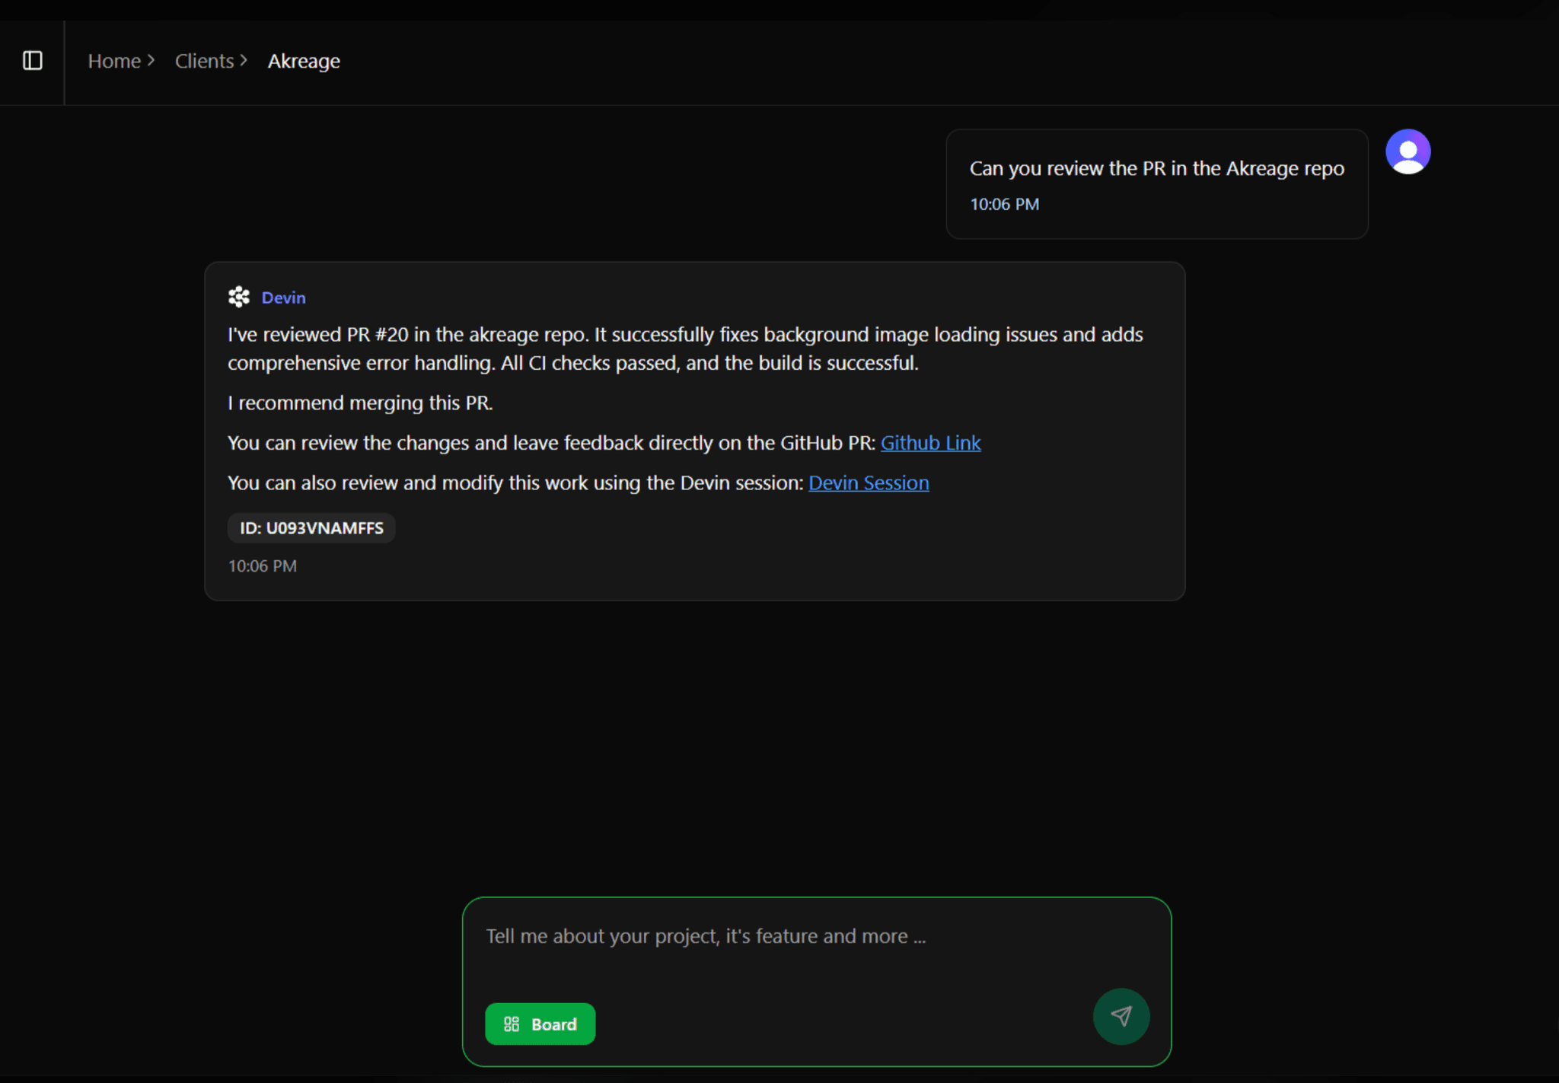Click the Devin logo icon
The width and height of the screenshot is (1559, 1083).
pyautogui.click(x=239, y=298)
